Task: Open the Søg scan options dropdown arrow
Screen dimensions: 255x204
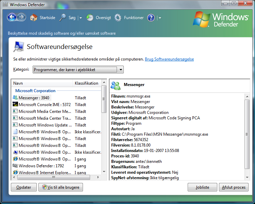Action: click(81, 18)
